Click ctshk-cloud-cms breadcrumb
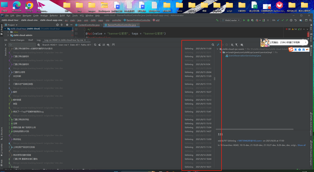This screenshot has height=172, width=314. [29, 20]
